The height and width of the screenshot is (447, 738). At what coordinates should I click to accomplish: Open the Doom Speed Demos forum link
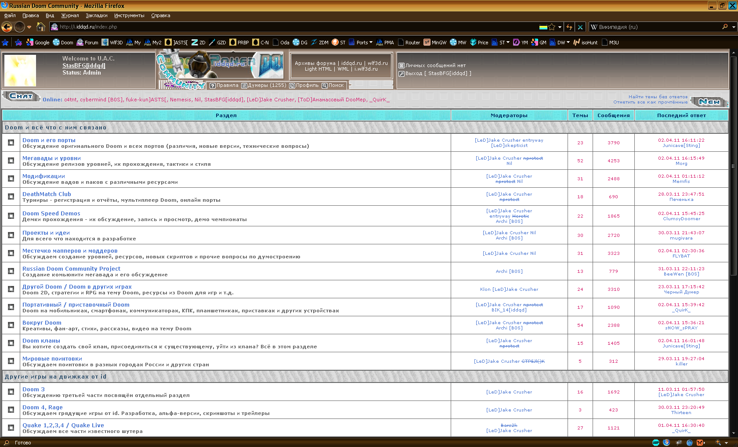tap(51, 214)
